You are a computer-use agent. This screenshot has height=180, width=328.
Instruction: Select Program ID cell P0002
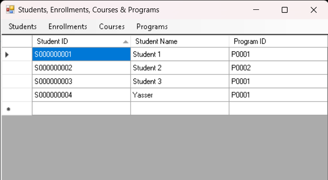(x=278, y=68)
